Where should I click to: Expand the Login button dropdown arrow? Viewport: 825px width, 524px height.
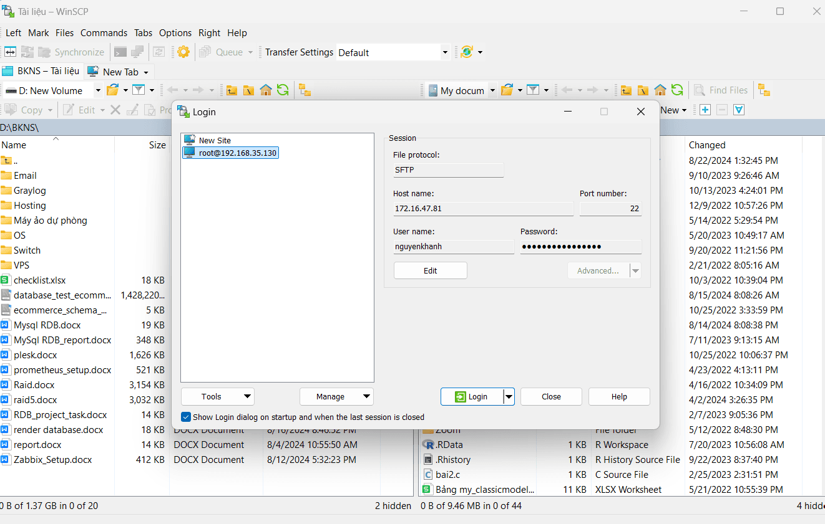point(509,396)
